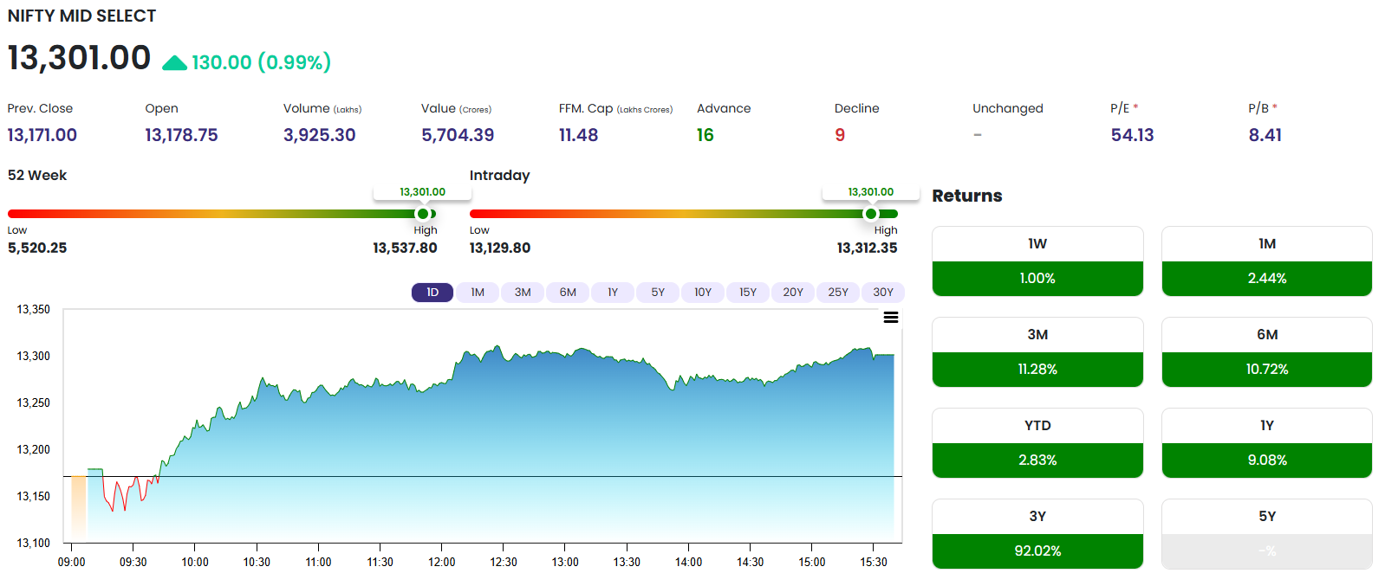The image size is (1385, 586).
Task: Click the green up-arrow change indicator
Action: pos(174,62)
